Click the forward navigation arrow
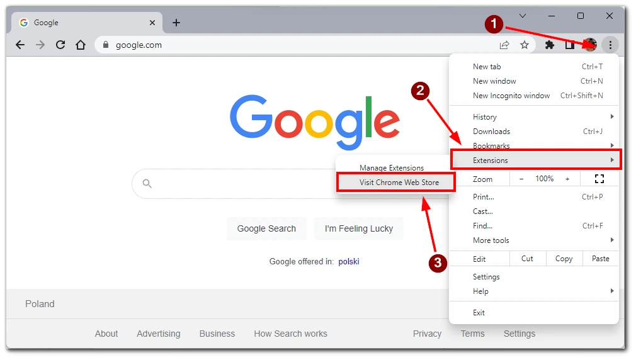 pos(40,45)
